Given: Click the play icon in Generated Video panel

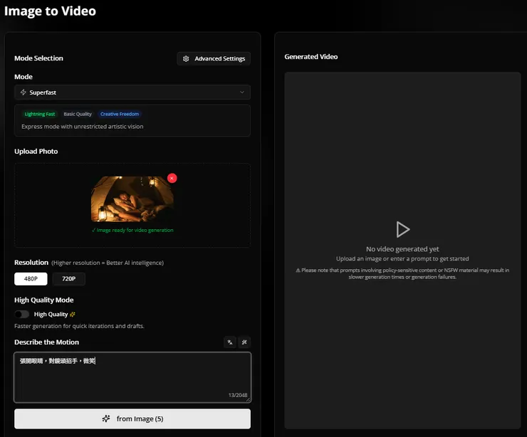Looking at the screenshot, I should pyautogui.click(x=402, y=229).
